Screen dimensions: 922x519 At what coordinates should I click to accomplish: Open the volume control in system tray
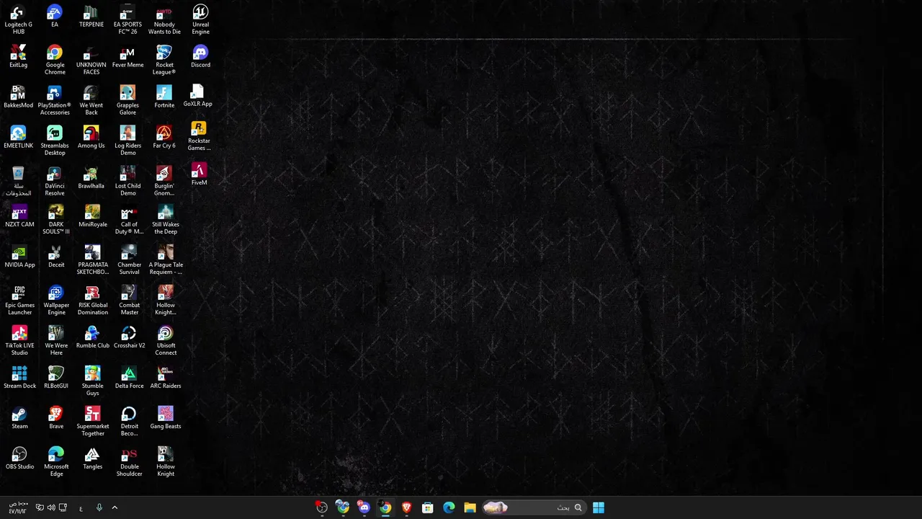point(51,507)
